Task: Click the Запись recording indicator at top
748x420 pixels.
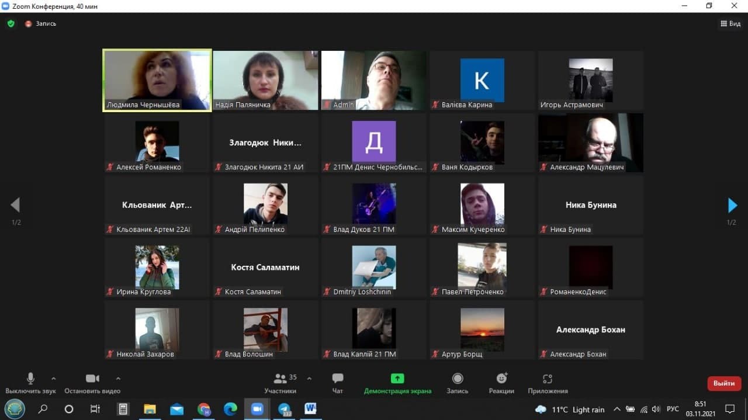Action: coord(41,24)
